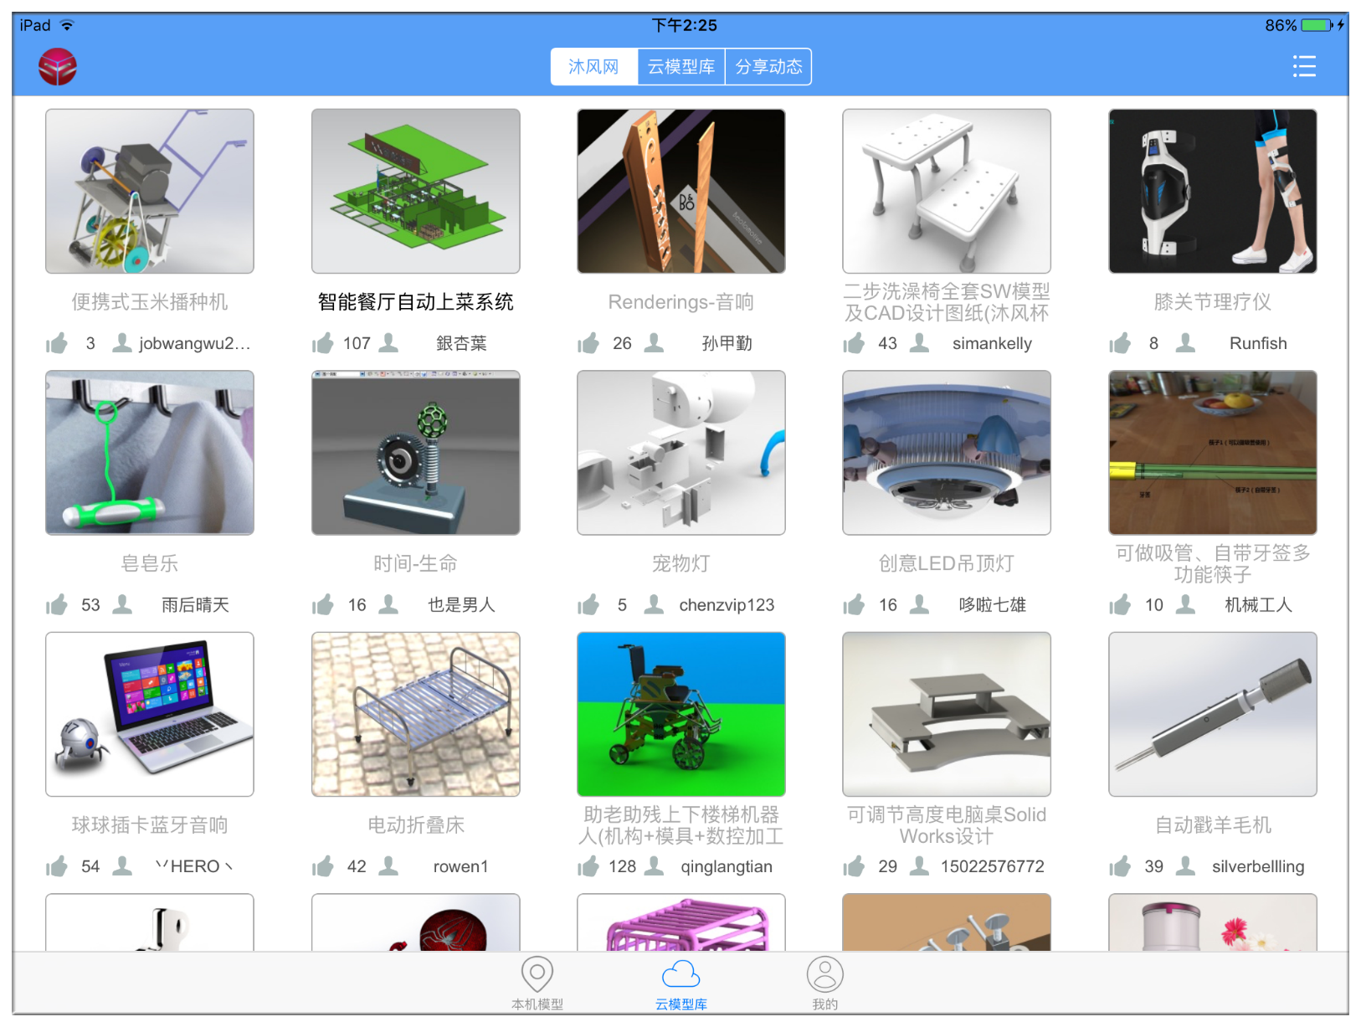Like the 便携式玉米播种机 model

[x=57, y=343]
